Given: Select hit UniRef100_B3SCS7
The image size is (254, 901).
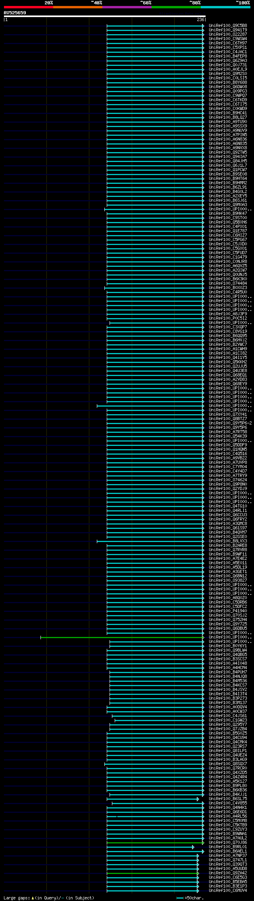Looking at the screenshot, I should click(228, 659).
